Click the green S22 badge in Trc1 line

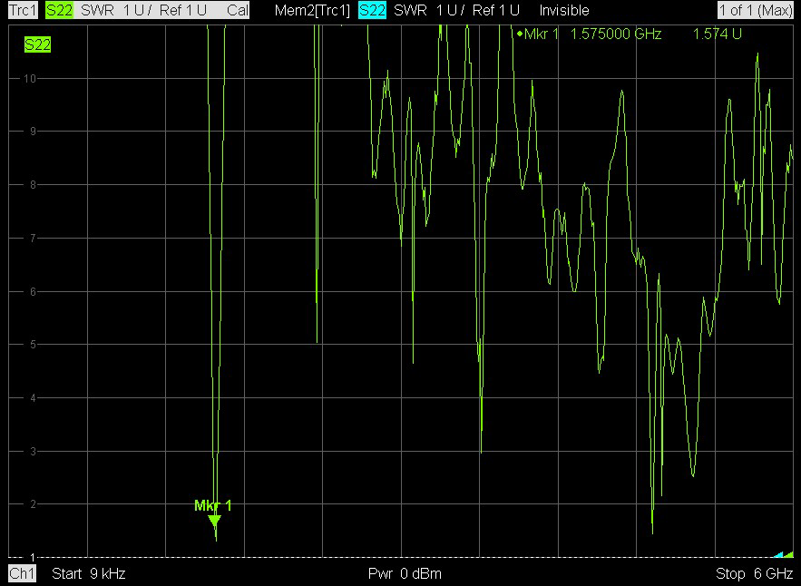[x=58, y=11]
